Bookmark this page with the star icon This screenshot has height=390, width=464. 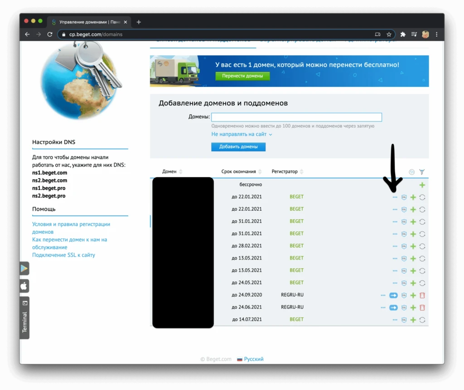click(x=389, y=34)
